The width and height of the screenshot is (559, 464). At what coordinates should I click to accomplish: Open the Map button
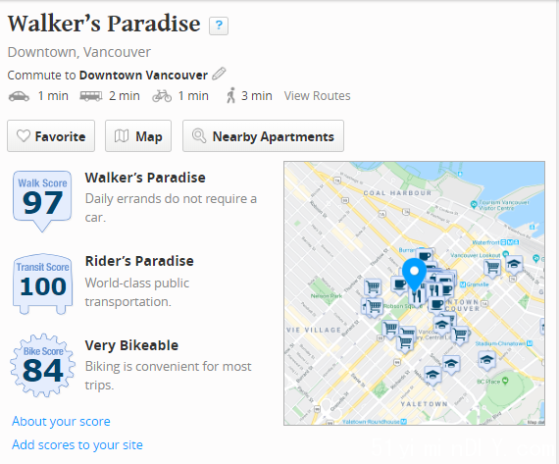138,136
